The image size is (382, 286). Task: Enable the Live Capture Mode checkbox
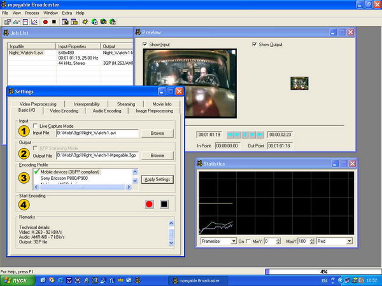pos(35,126)
